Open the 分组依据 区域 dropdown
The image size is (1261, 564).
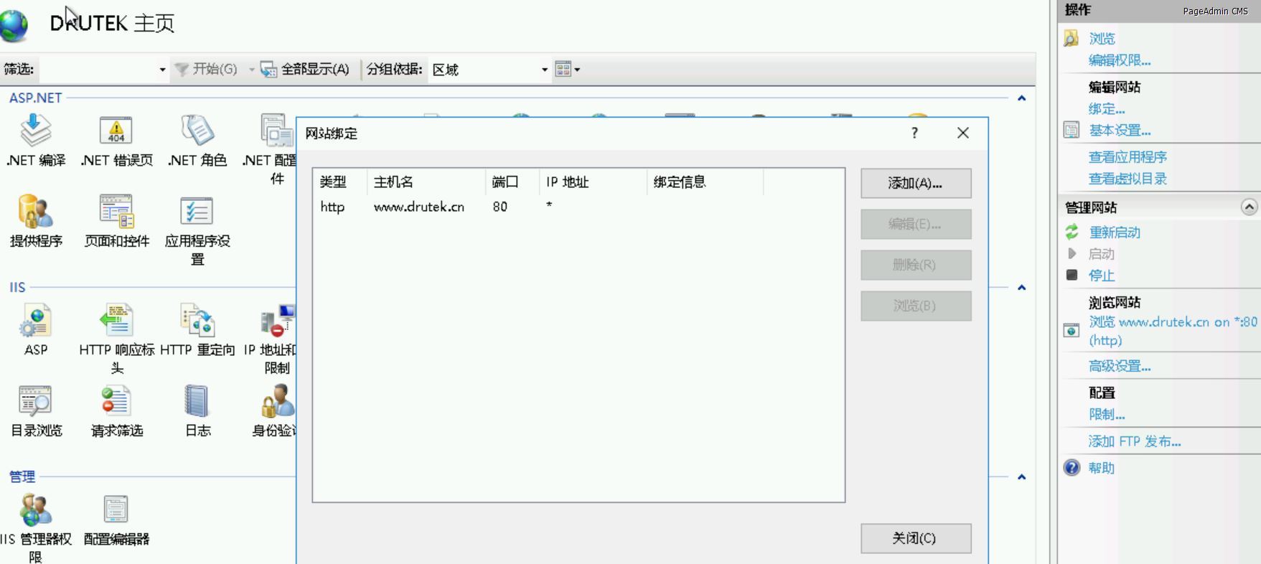click(x=489, y=70)
